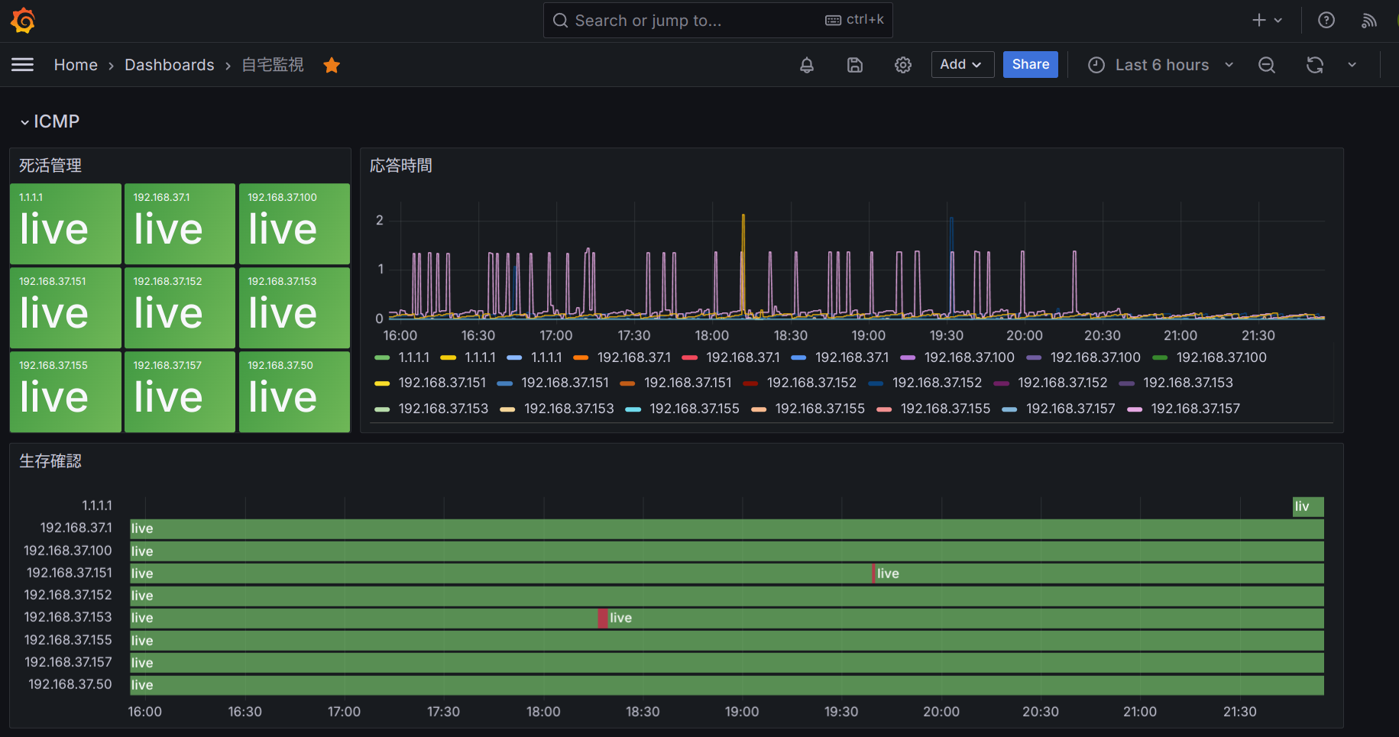Open the 死活管理 panel title
The height and width of the screenshot is (737, 1399).
click(x=50, y=165)
